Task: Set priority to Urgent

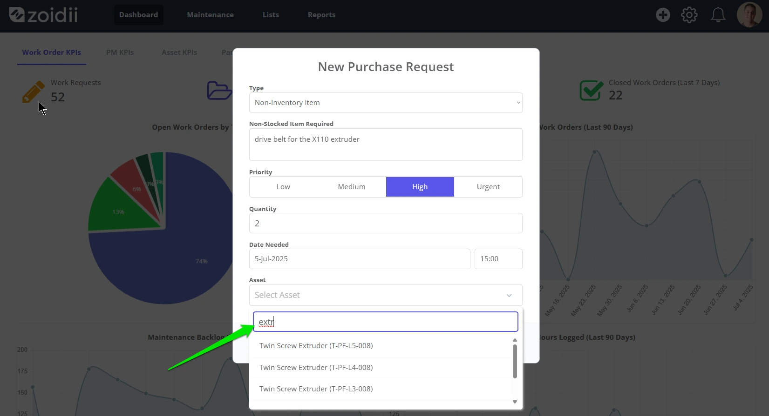Action: [x=488, y=187]
